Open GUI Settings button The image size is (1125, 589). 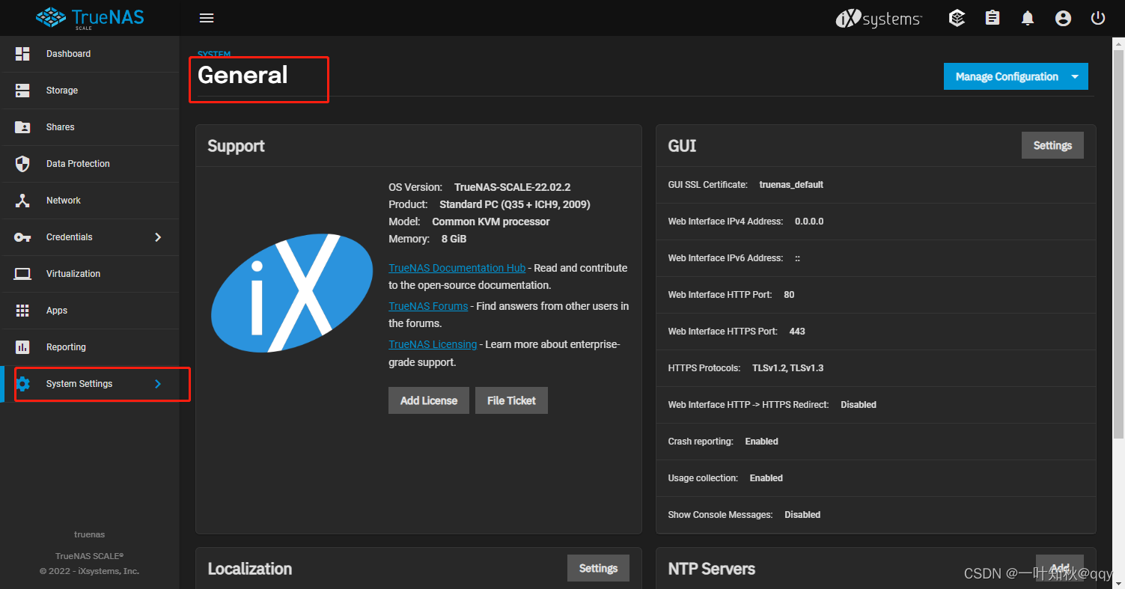[x=1052, y=145]
